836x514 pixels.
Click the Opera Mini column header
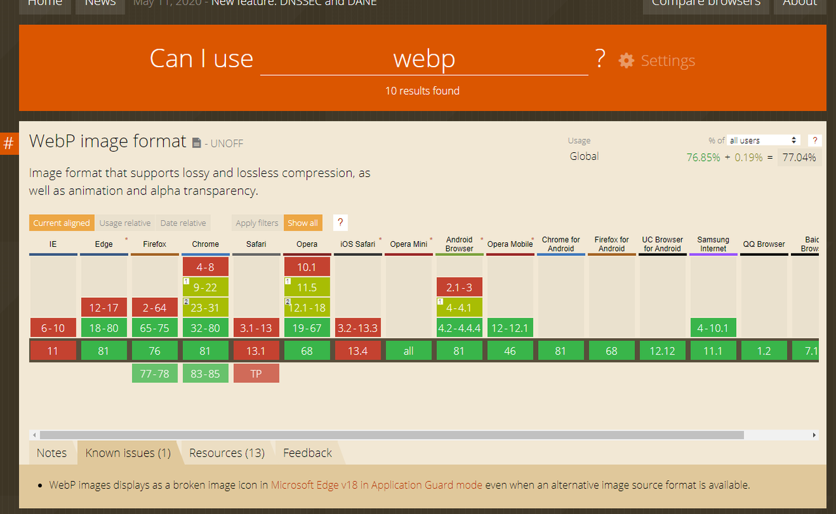[x=409, y=244]
